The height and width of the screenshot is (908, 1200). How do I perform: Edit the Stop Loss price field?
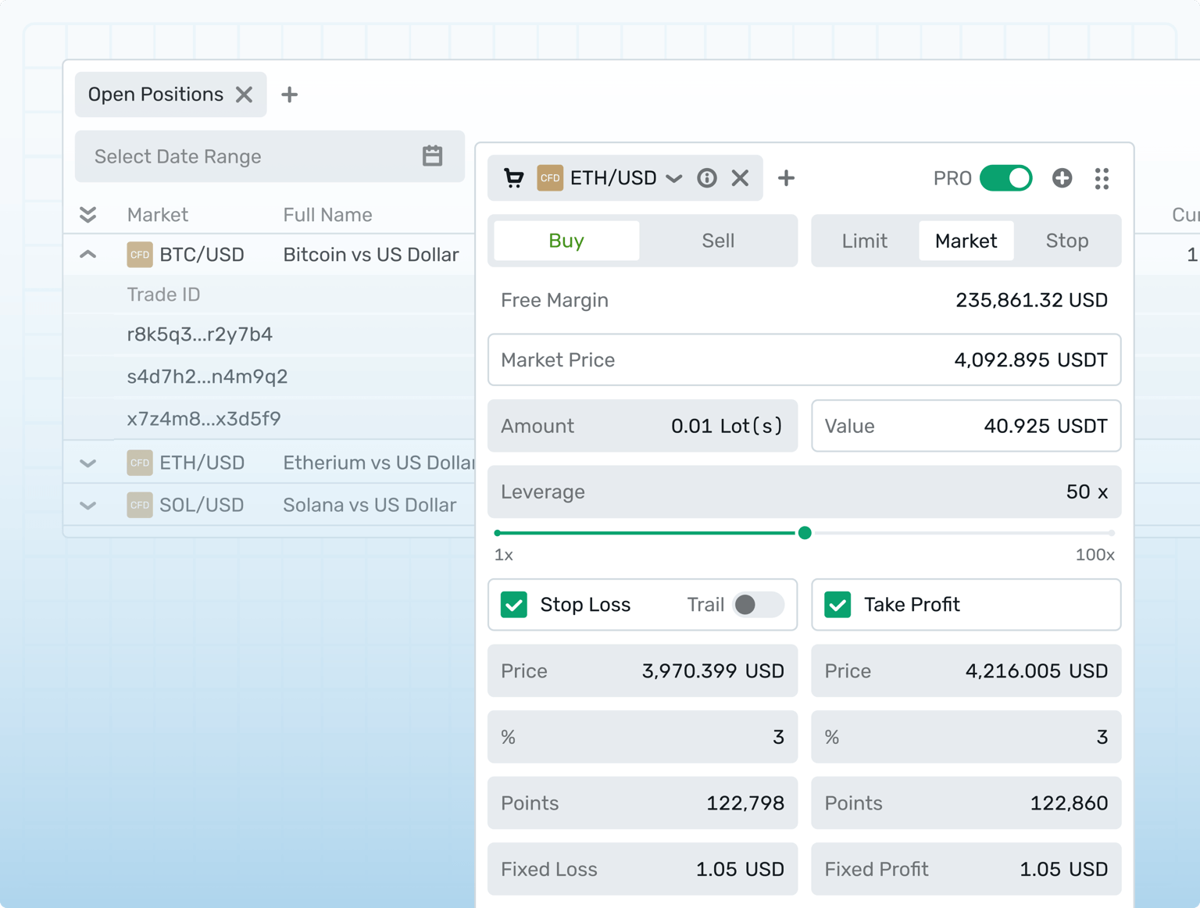click(643, 671)
